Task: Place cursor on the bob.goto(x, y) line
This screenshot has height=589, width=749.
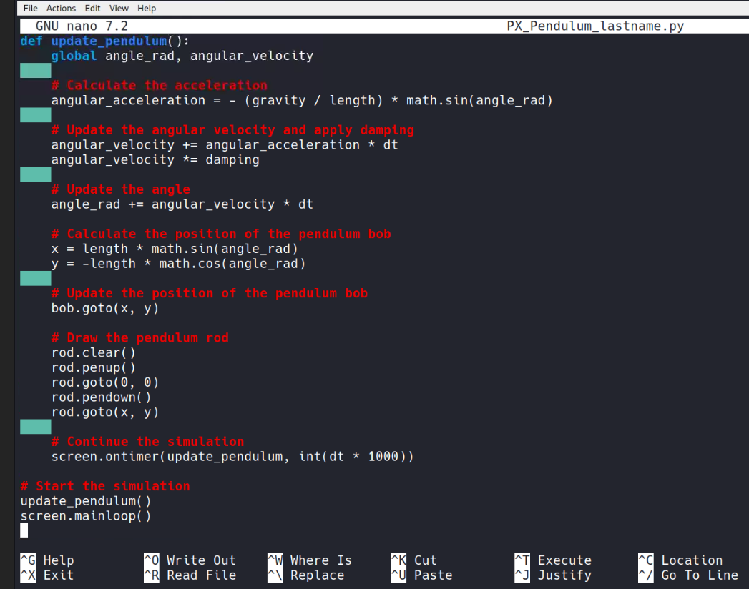Action: tap(104, 309)
